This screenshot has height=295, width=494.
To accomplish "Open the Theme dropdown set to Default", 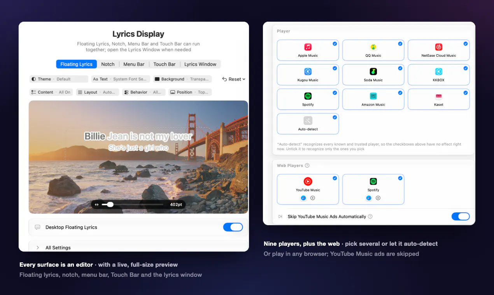I will (59, 79).
